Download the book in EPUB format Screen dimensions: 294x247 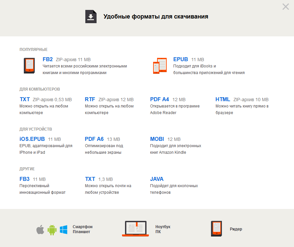tap(181, 60)
